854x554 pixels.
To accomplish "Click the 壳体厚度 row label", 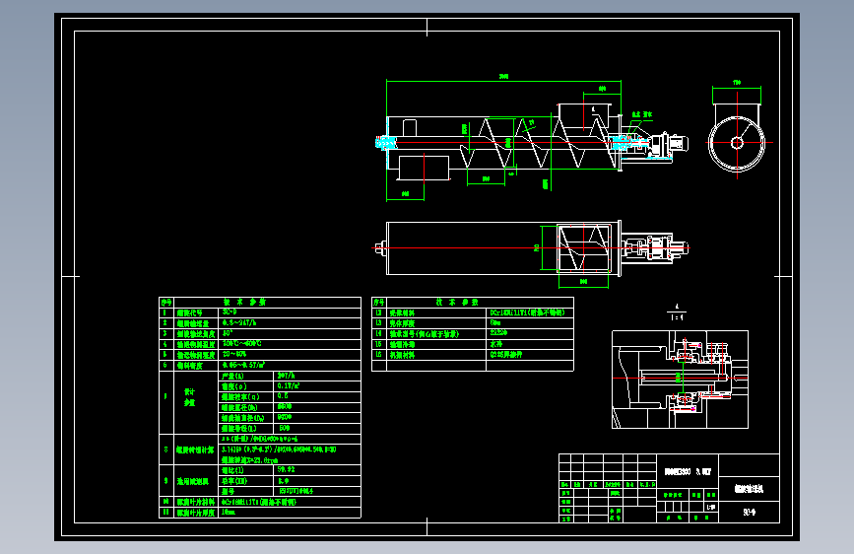I will 403,322.
